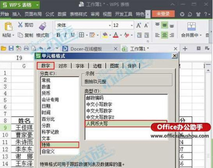Expand the Paste options arrow
Image resolution: width=213 pixels, height=168 pixels.
[13, 35]
